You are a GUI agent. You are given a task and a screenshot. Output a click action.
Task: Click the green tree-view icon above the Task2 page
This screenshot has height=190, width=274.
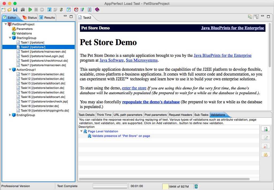250,17
